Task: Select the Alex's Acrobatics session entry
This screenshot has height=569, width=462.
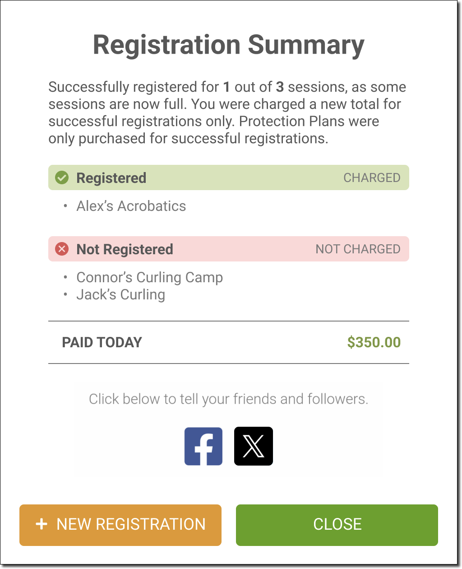Action: tap(131, 206)
